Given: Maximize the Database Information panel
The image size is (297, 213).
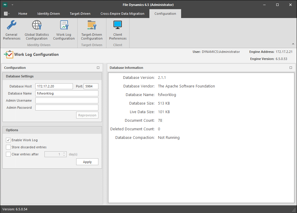Looking at the screenshot, I should click(291, 68).
